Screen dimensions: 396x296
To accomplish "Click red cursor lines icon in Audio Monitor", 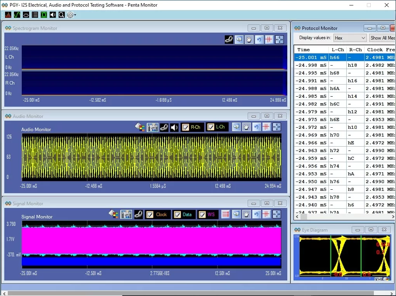I will (266, 127).
